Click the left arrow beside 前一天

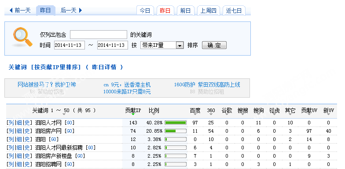pos(11,11)
